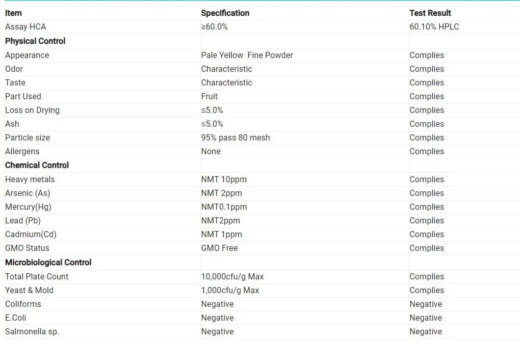The image size is (520, 343).
Task: Click the 60.10% HPLC test result
Action: pos(434,27)
